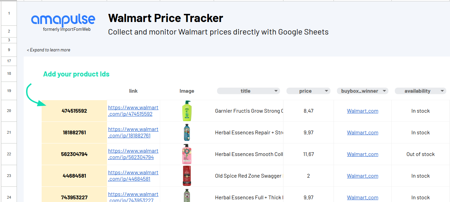Viewport: 450px width, 202px height.
Task: Select the product id cell 474515592
Action: coord(74,111)
